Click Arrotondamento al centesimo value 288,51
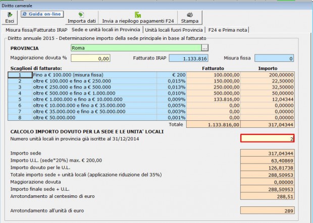 click(x=268, y=196)
